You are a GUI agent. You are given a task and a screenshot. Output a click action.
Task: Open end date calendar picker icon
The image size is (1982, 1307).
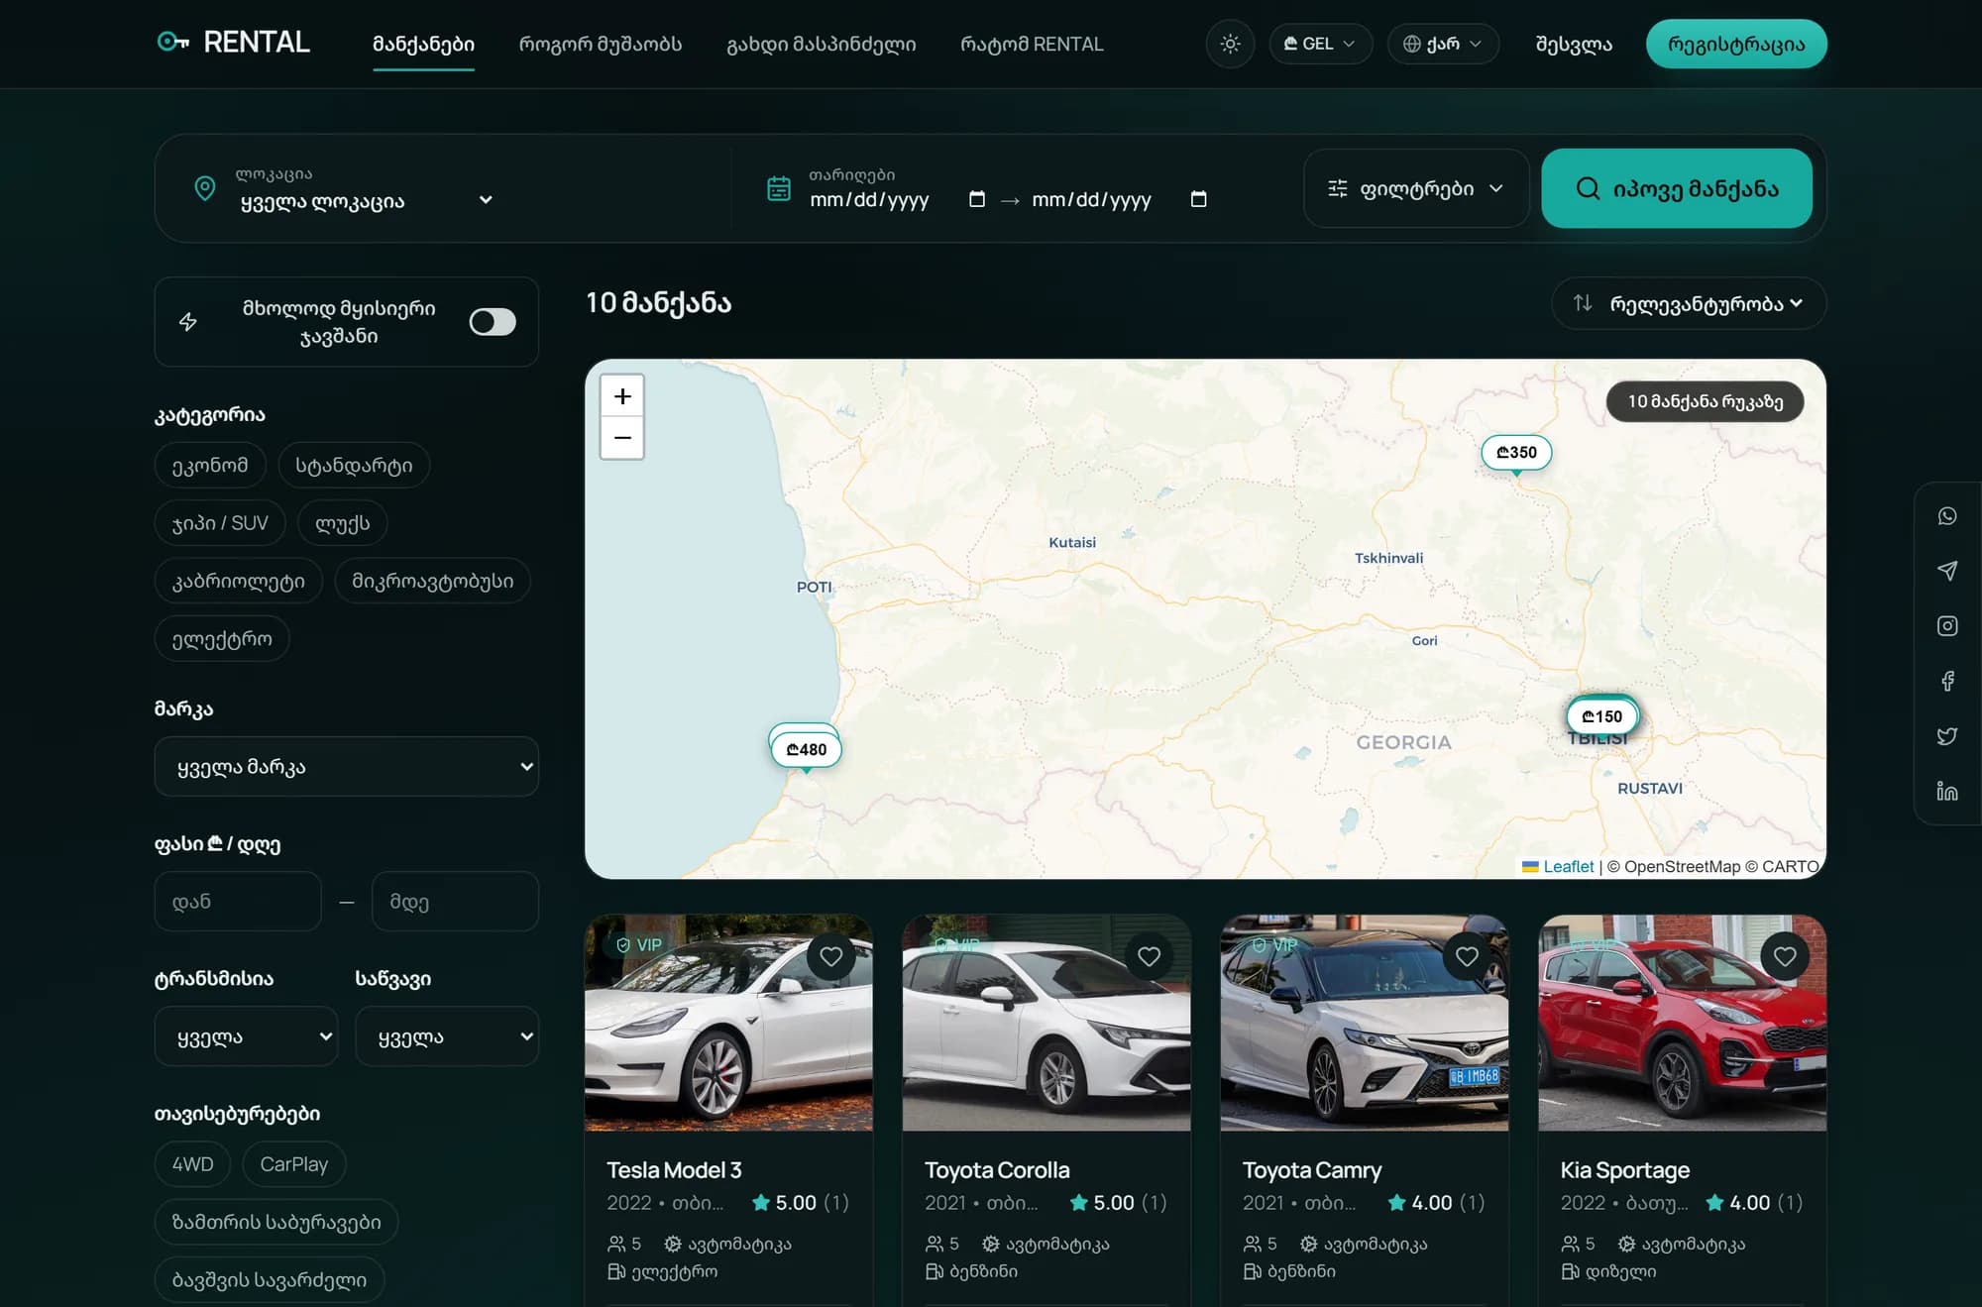[x=1199, y=199]
